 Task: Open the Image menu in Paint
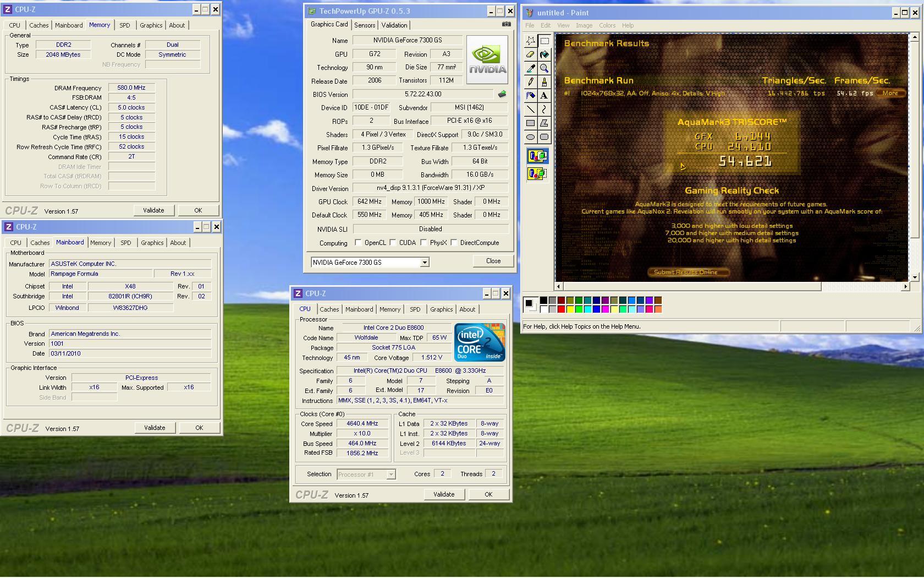coord(584,25)
